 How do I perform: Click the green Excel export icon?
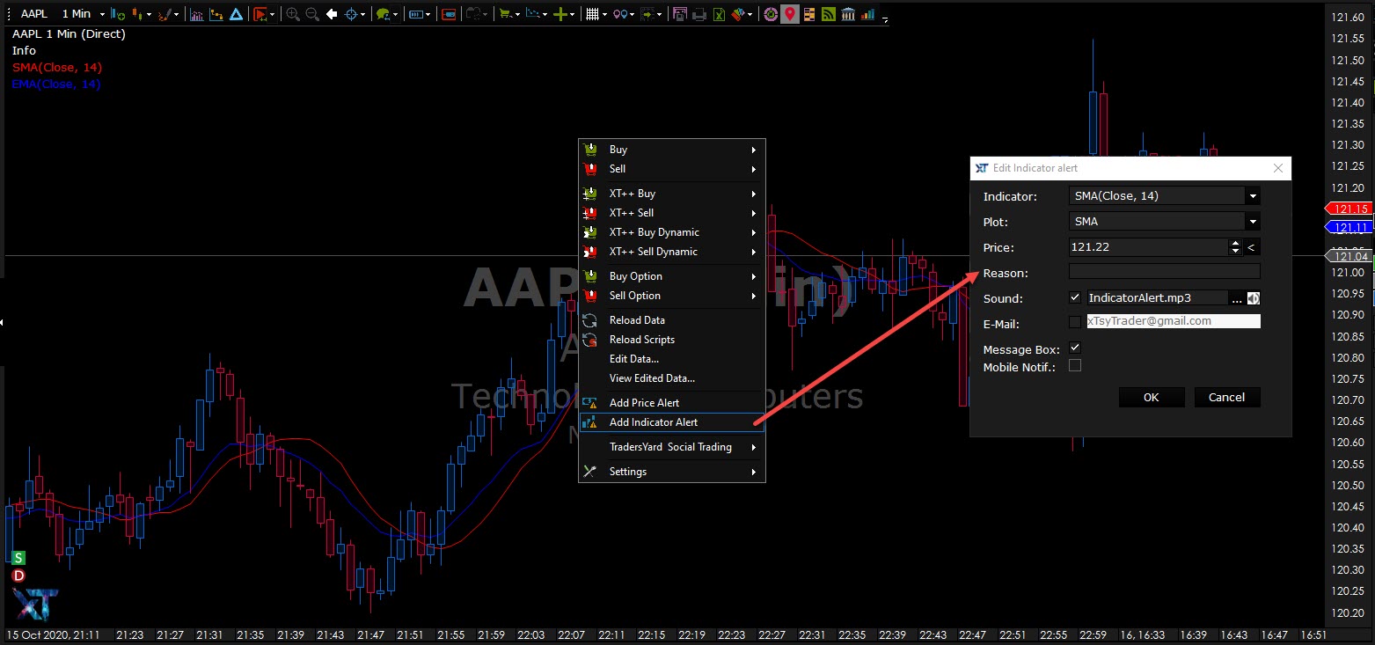tap(719, 14)
